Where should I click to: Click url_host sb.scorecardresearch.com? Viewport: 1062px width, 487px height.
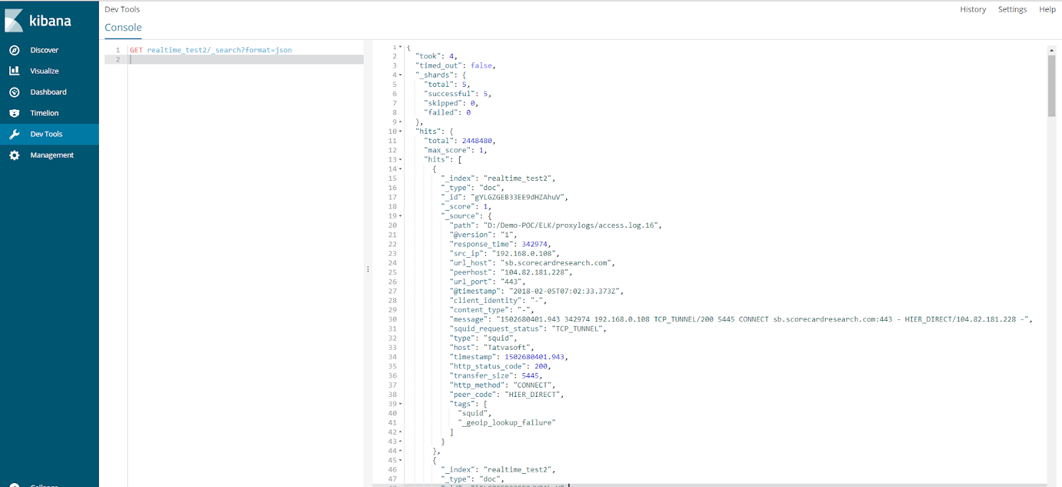556,263
